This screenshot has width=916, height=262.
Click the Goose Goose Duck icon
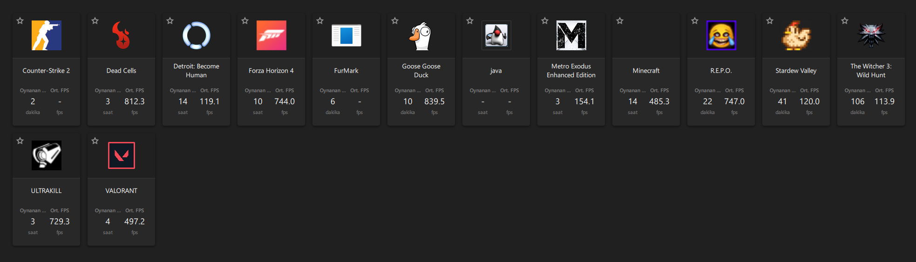pyautogui.click(x=421, y=35)
